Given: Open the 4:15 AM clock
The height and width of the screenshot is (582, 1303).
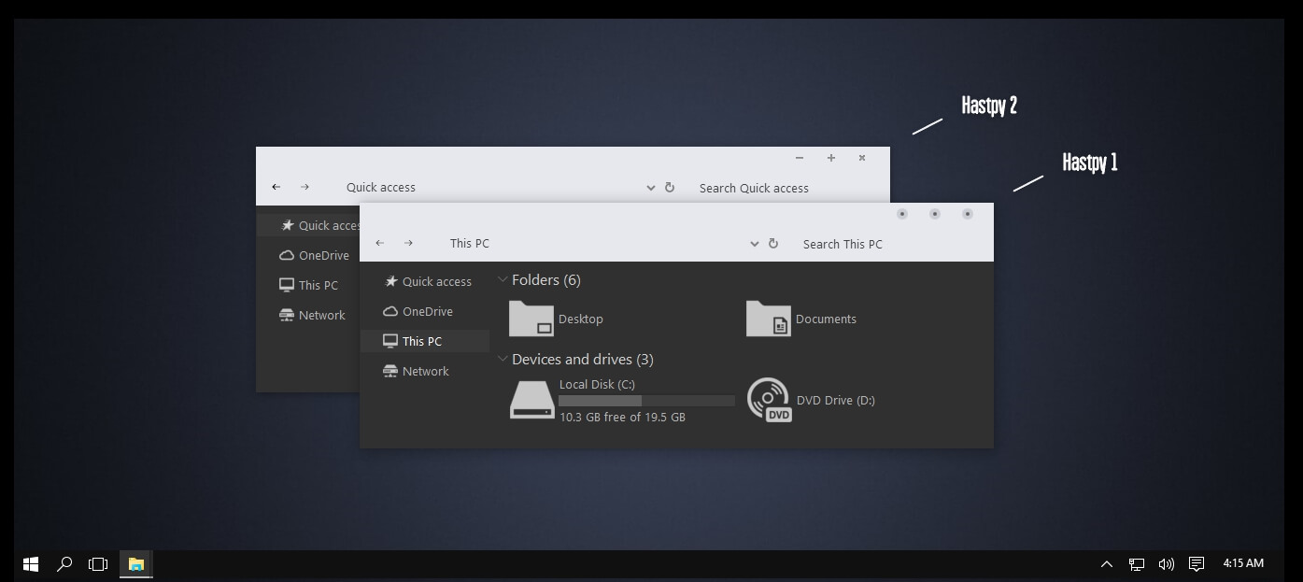Looking at the screenshot, I should coord(1243,563).
